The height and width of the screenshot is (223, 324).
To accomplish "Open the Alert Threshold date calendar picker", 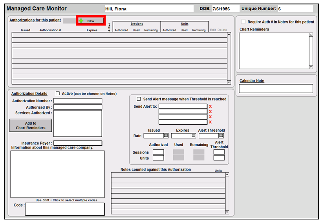I will 221,136.
